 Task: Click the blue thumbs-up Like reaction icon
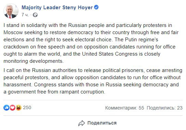[6, 107]
